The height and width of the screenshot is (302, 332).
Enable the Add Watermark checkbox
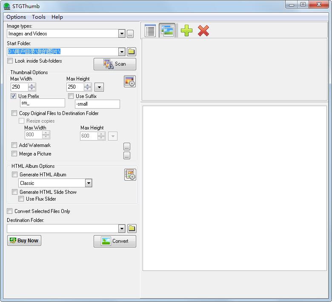(14, 145)
